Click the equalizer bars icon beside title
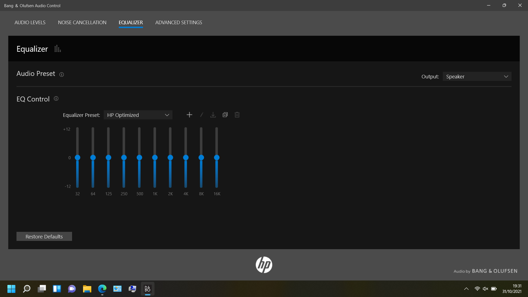This screenshot has height=297, width=528. [57, 49]
